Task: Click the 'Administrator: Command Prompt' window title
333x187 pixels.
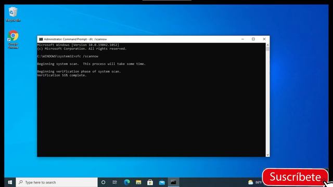Action: click(75, 39)
